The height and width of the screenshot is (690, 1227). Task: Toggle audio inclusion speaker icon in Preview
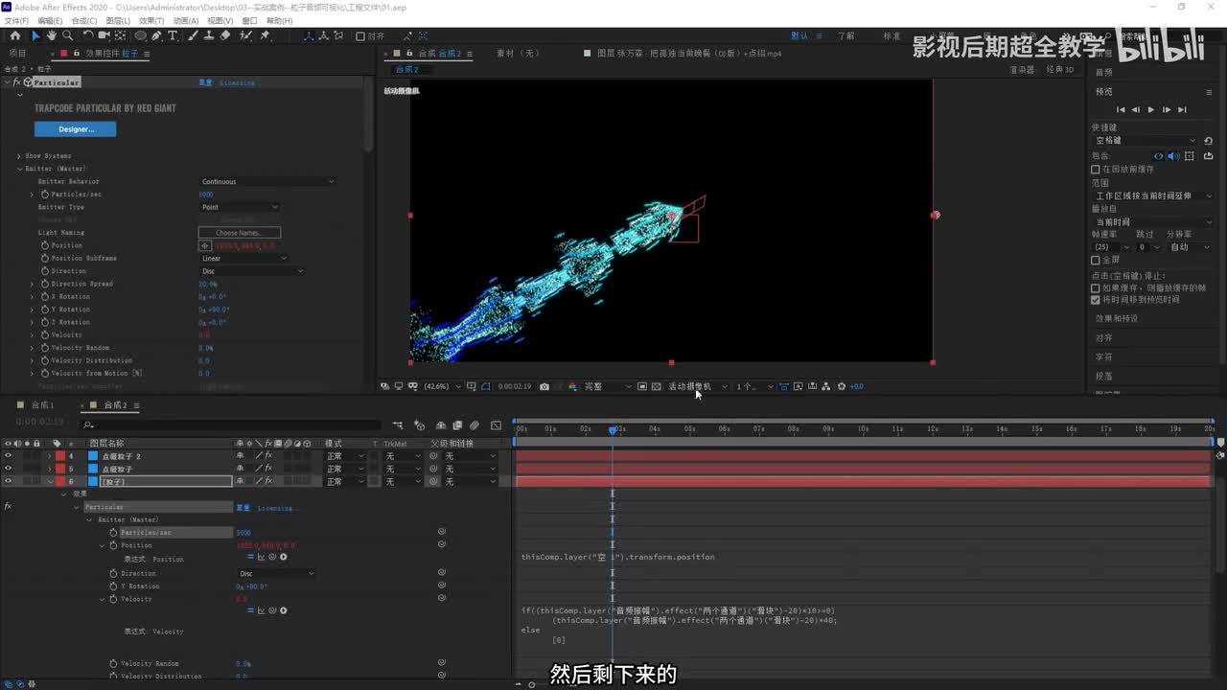pos(1174,155)
